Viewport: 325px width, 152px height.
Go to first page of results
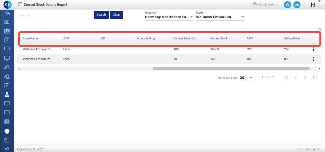coord(286,78)
